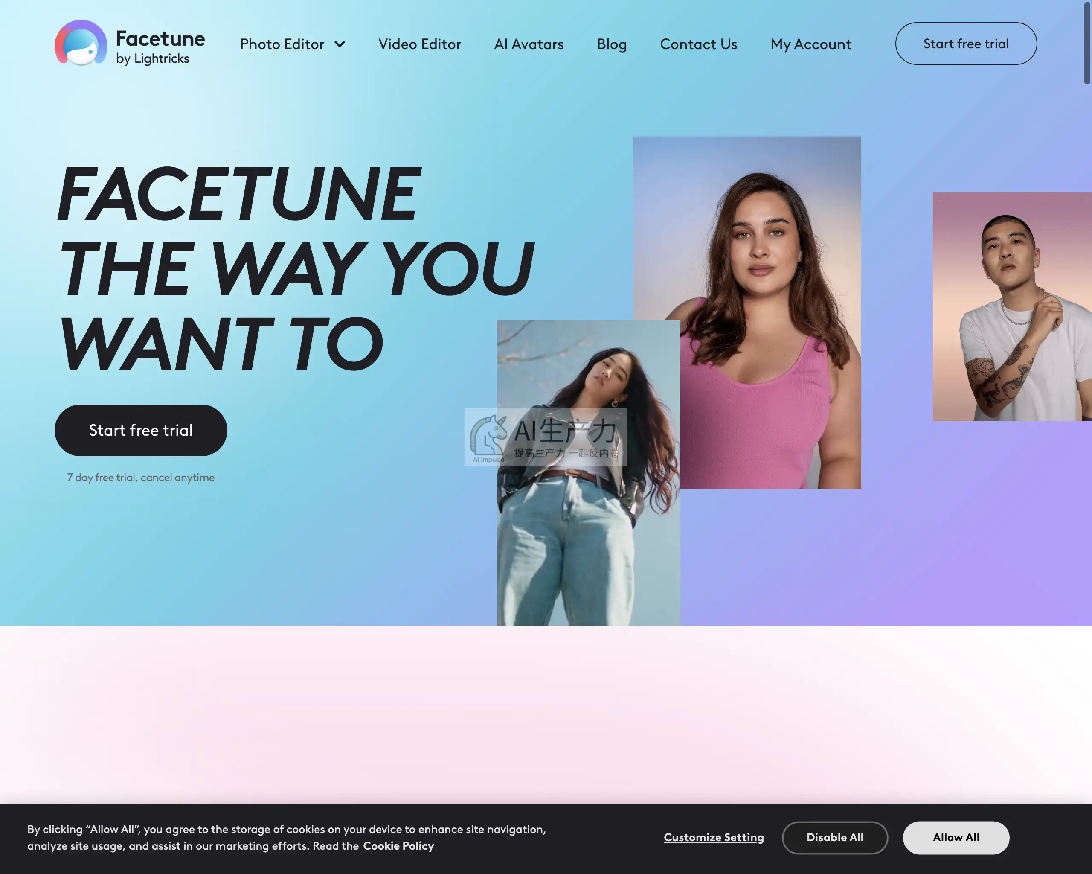
Task: Open Customize Setting for cookies
Action: click(x=714, y=838)
